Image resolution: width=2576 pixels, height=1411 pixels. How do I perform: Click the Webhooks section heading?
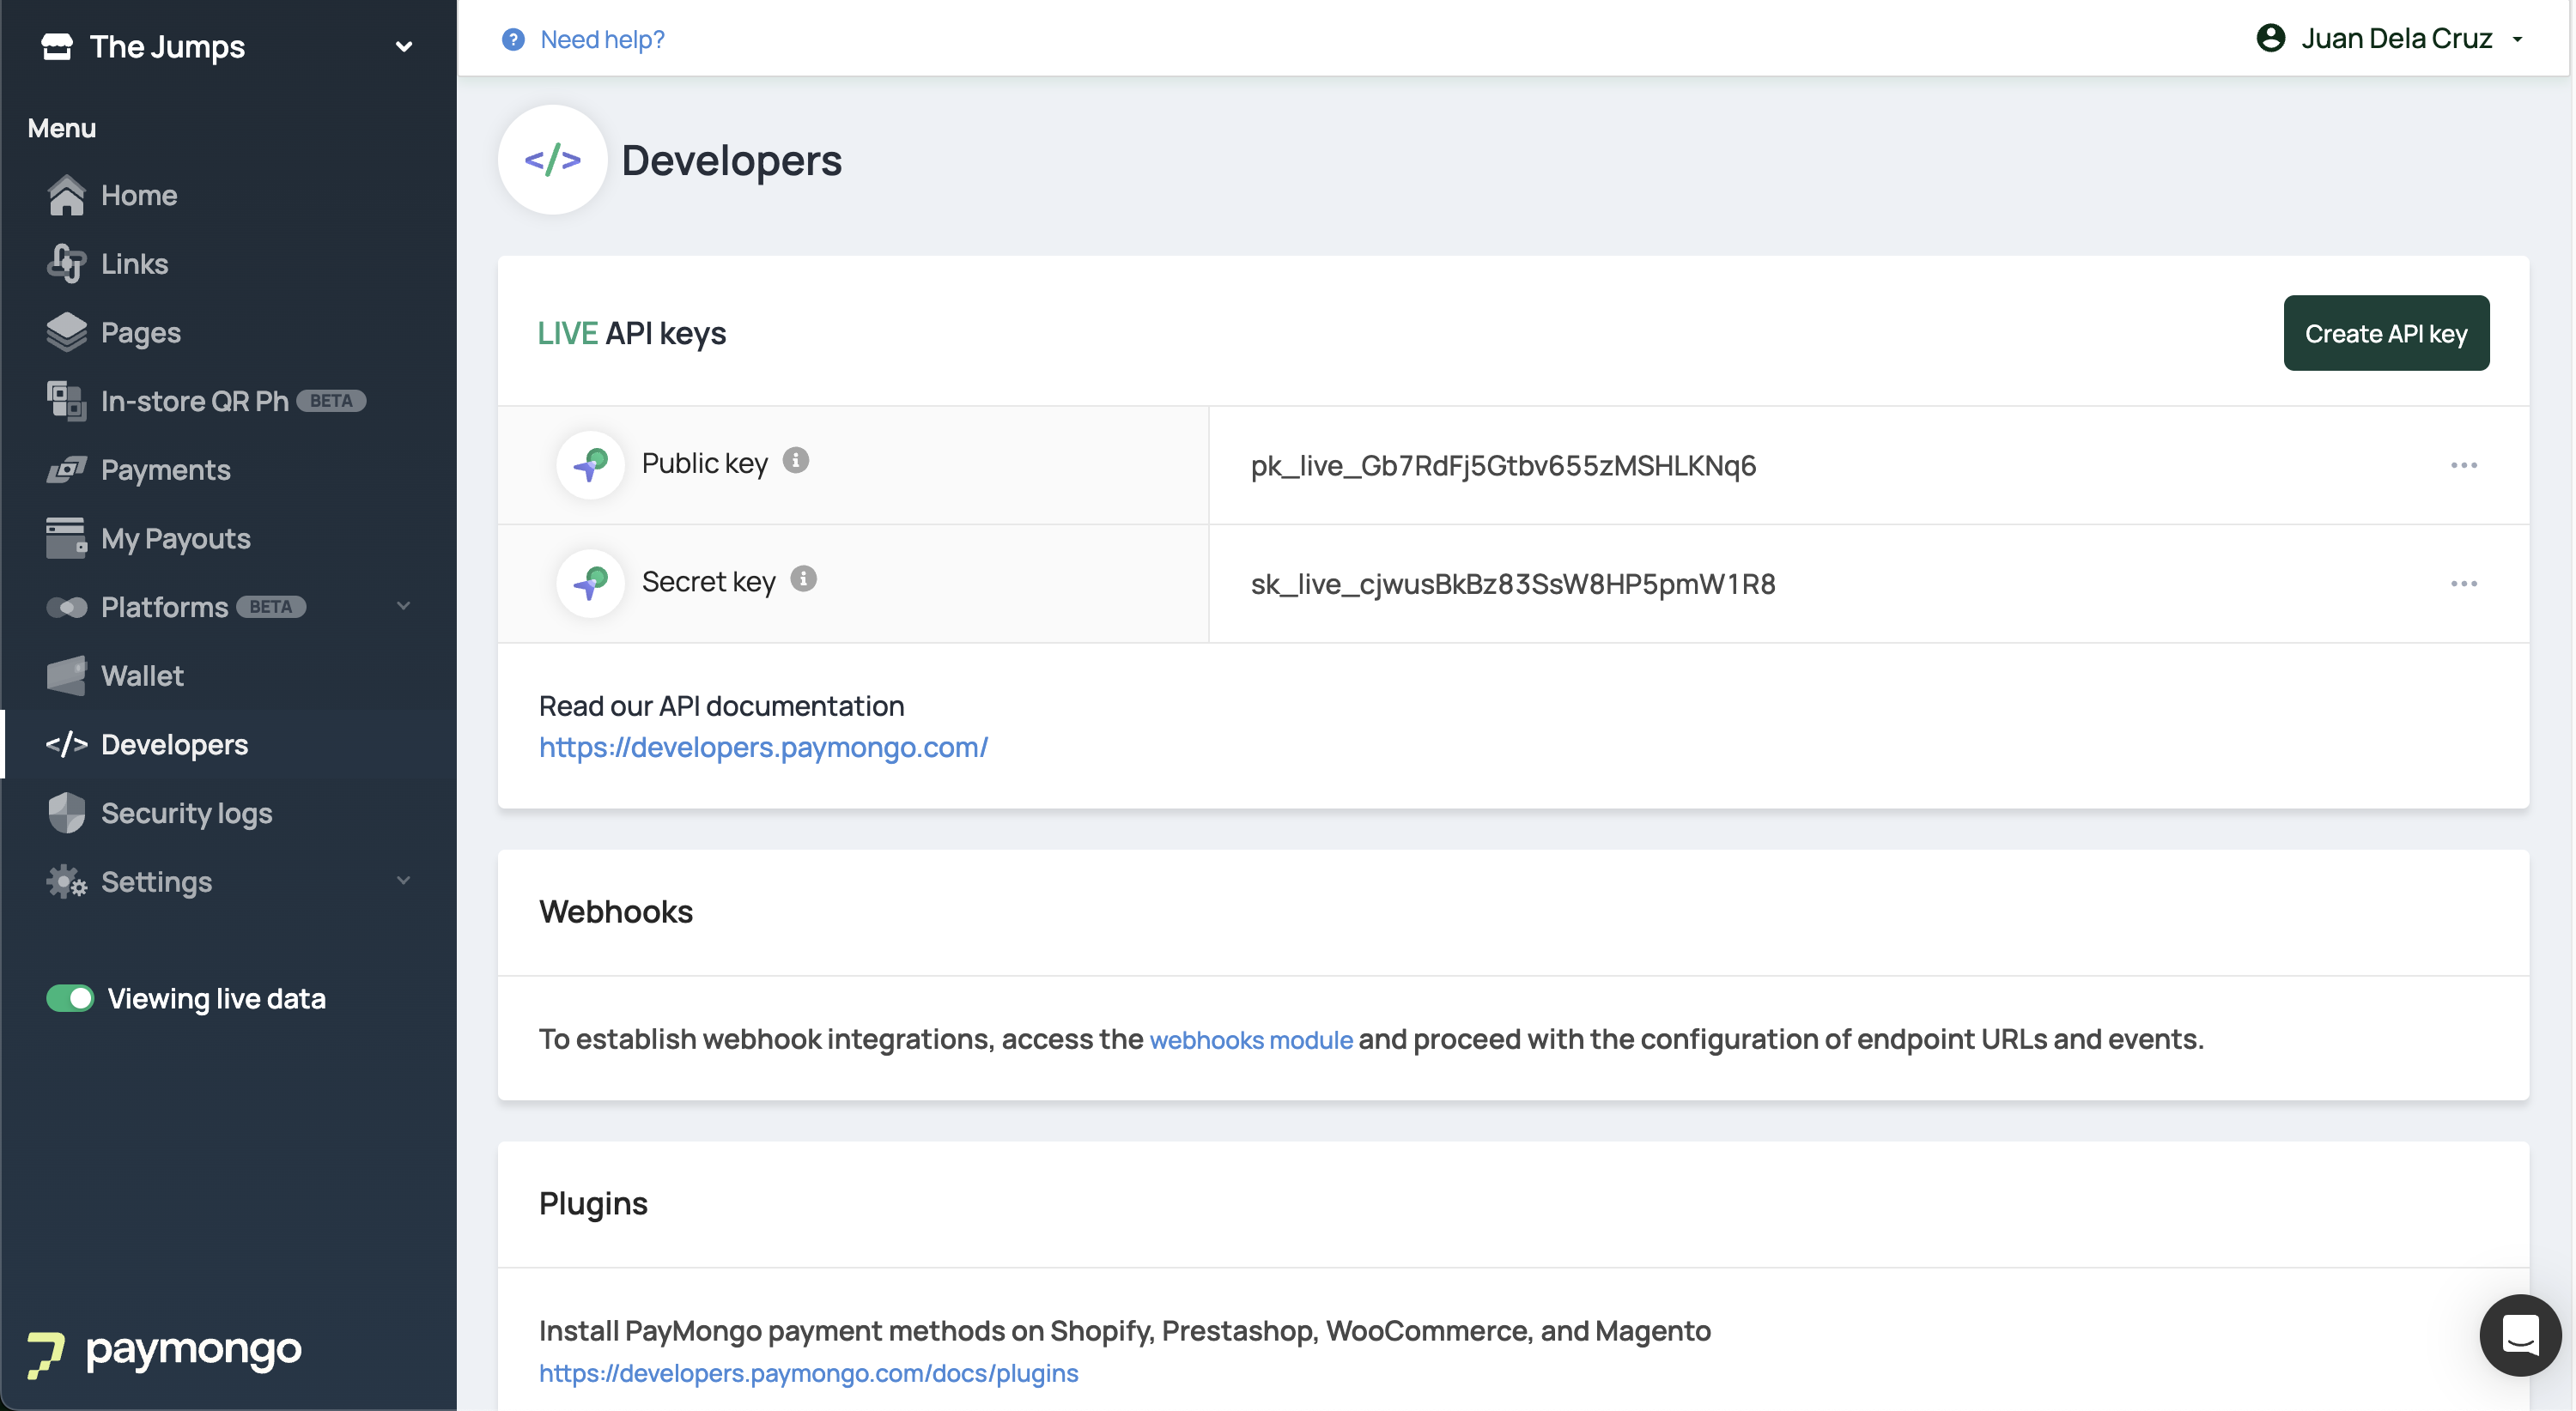click(616, 911)
